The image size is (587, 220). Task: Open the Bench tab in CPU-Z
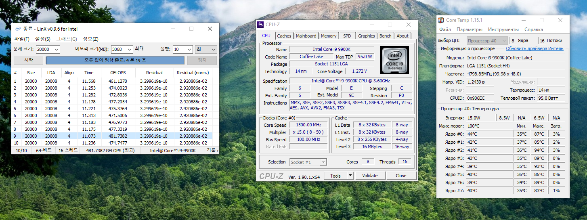385,36
